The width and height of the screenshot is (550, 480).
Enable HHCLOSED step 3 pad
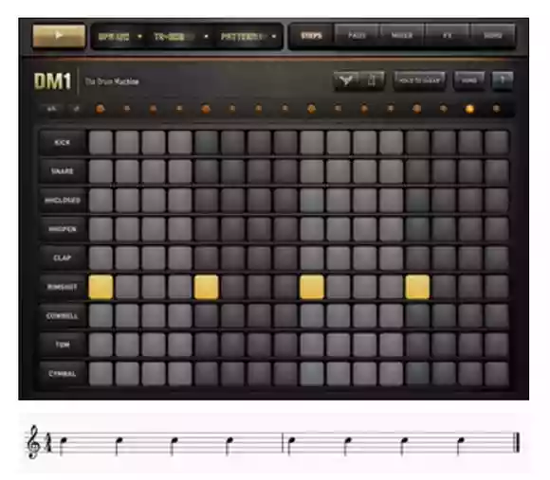[x=154, y=201]
